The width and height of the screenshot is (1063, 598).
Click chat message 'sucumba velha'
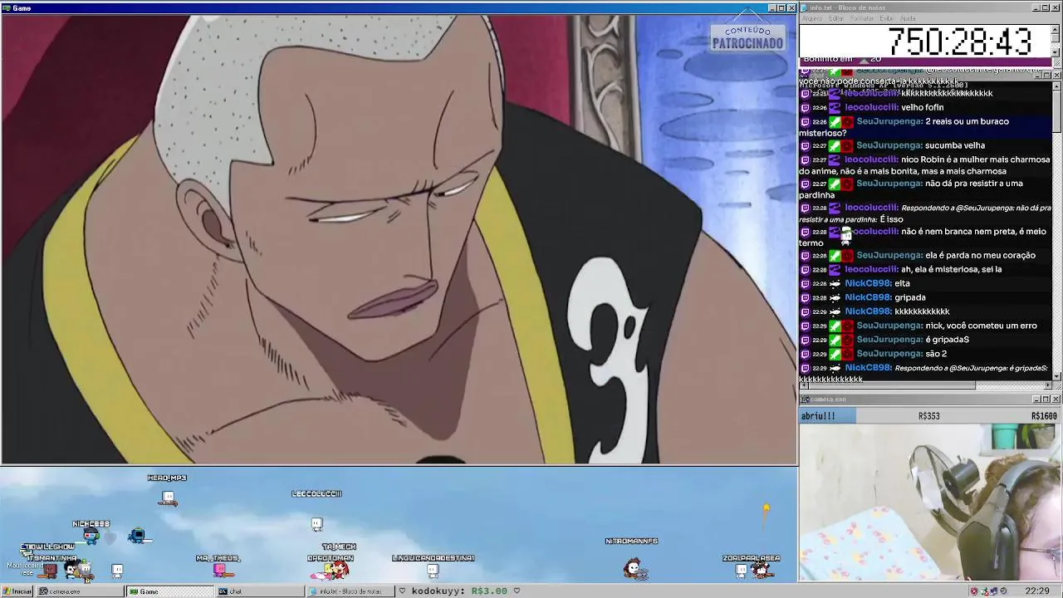tap(955, 145)
